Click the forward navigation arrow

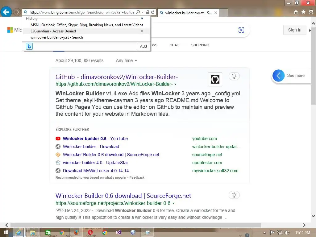coord(17,12)
